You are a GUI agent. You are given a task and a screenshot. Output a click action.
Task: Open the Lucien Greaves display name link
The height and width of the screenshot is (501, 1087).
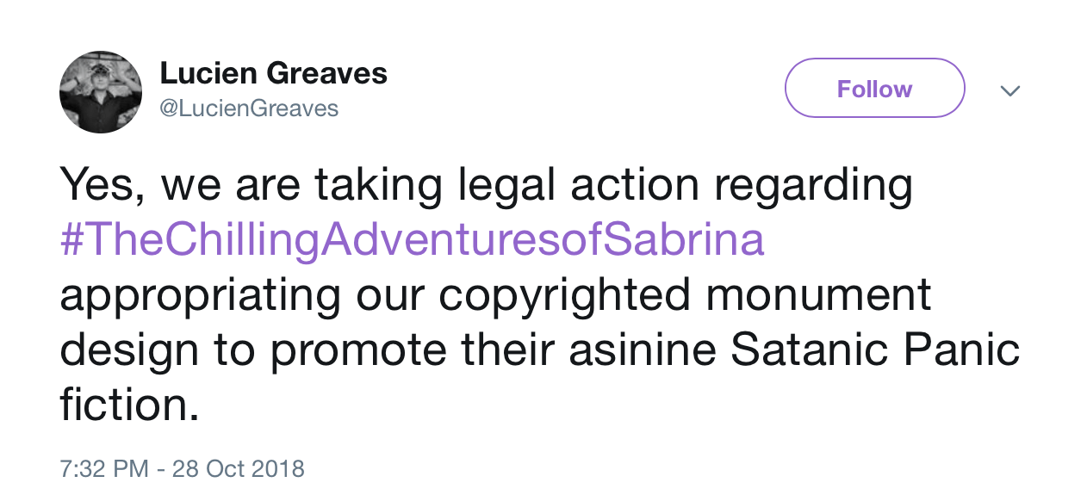pos(273,74)
